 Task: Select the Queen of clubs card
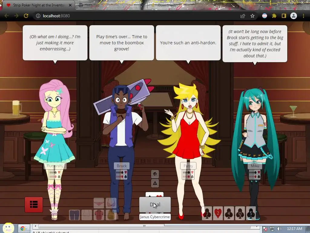pos(240,213)
